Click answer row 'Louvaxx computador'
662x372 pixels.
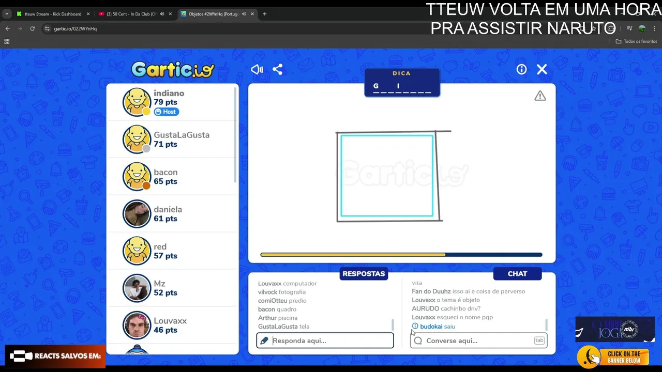pos(288,284)
